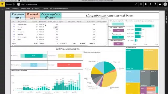
Task: Select the light blue Сергей treemap block
Action: pos(133,76)
